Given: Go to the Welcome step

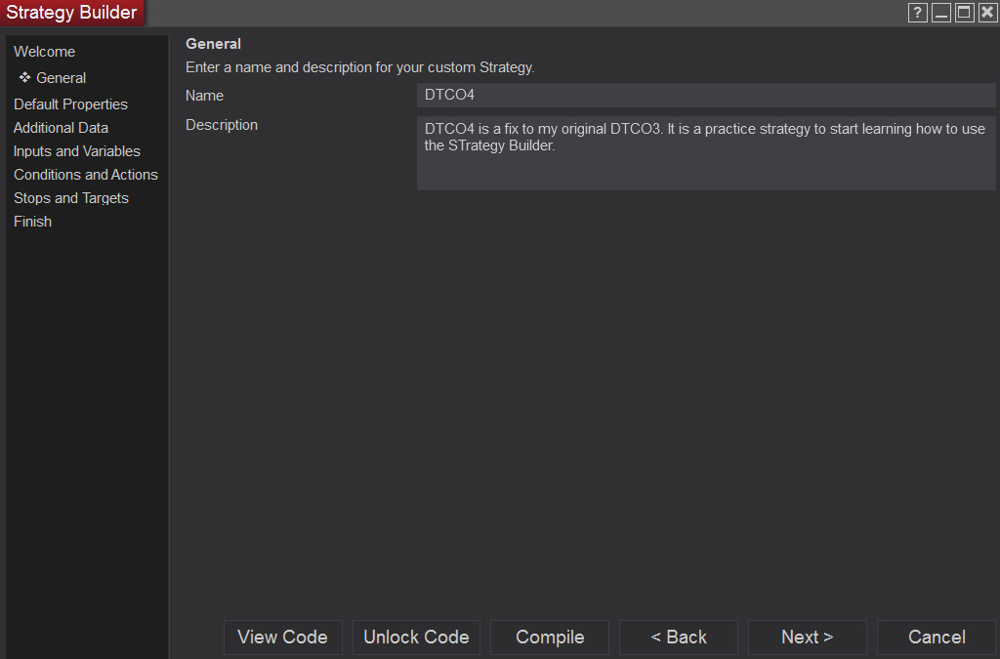Looking at the screenshot, I should pos(44,52).
